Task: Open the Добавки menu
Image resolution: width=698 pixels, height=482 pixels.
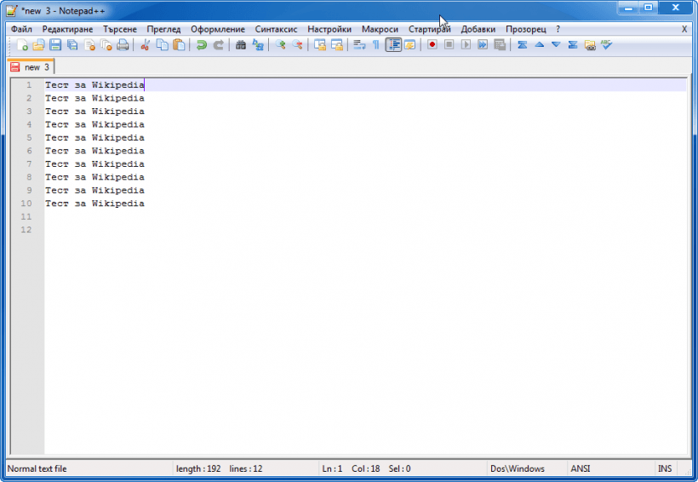Action: pyautogui.click(x=478, y=29)
